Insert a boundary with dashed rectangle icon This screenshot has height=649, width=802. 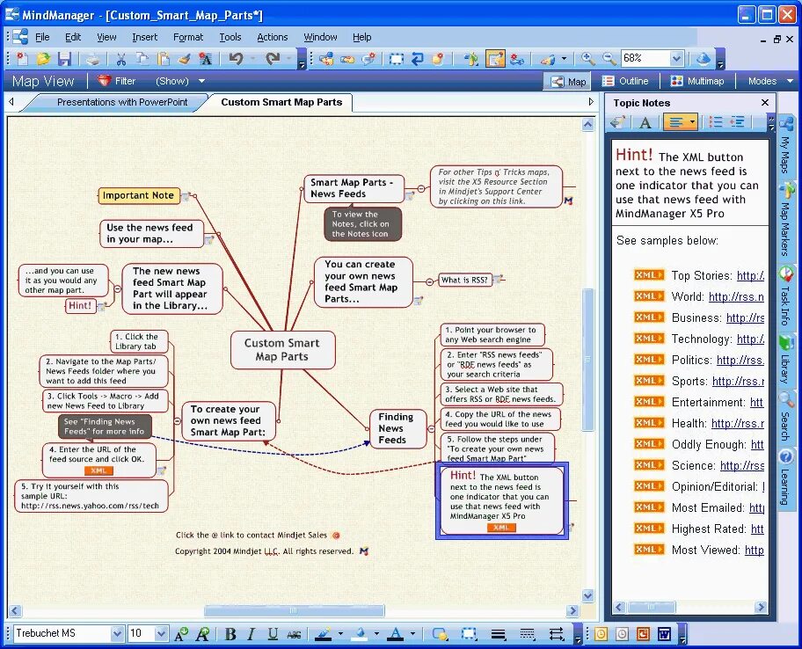[x=396, y=59]
